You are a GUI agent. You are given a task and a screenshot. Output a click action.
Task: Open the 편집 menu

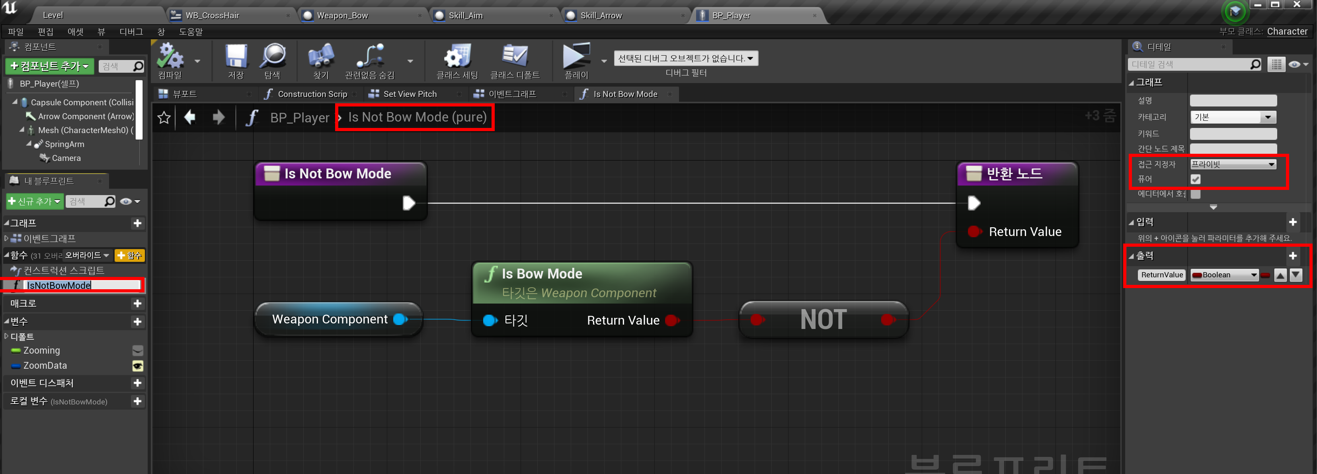click(45, 32)
